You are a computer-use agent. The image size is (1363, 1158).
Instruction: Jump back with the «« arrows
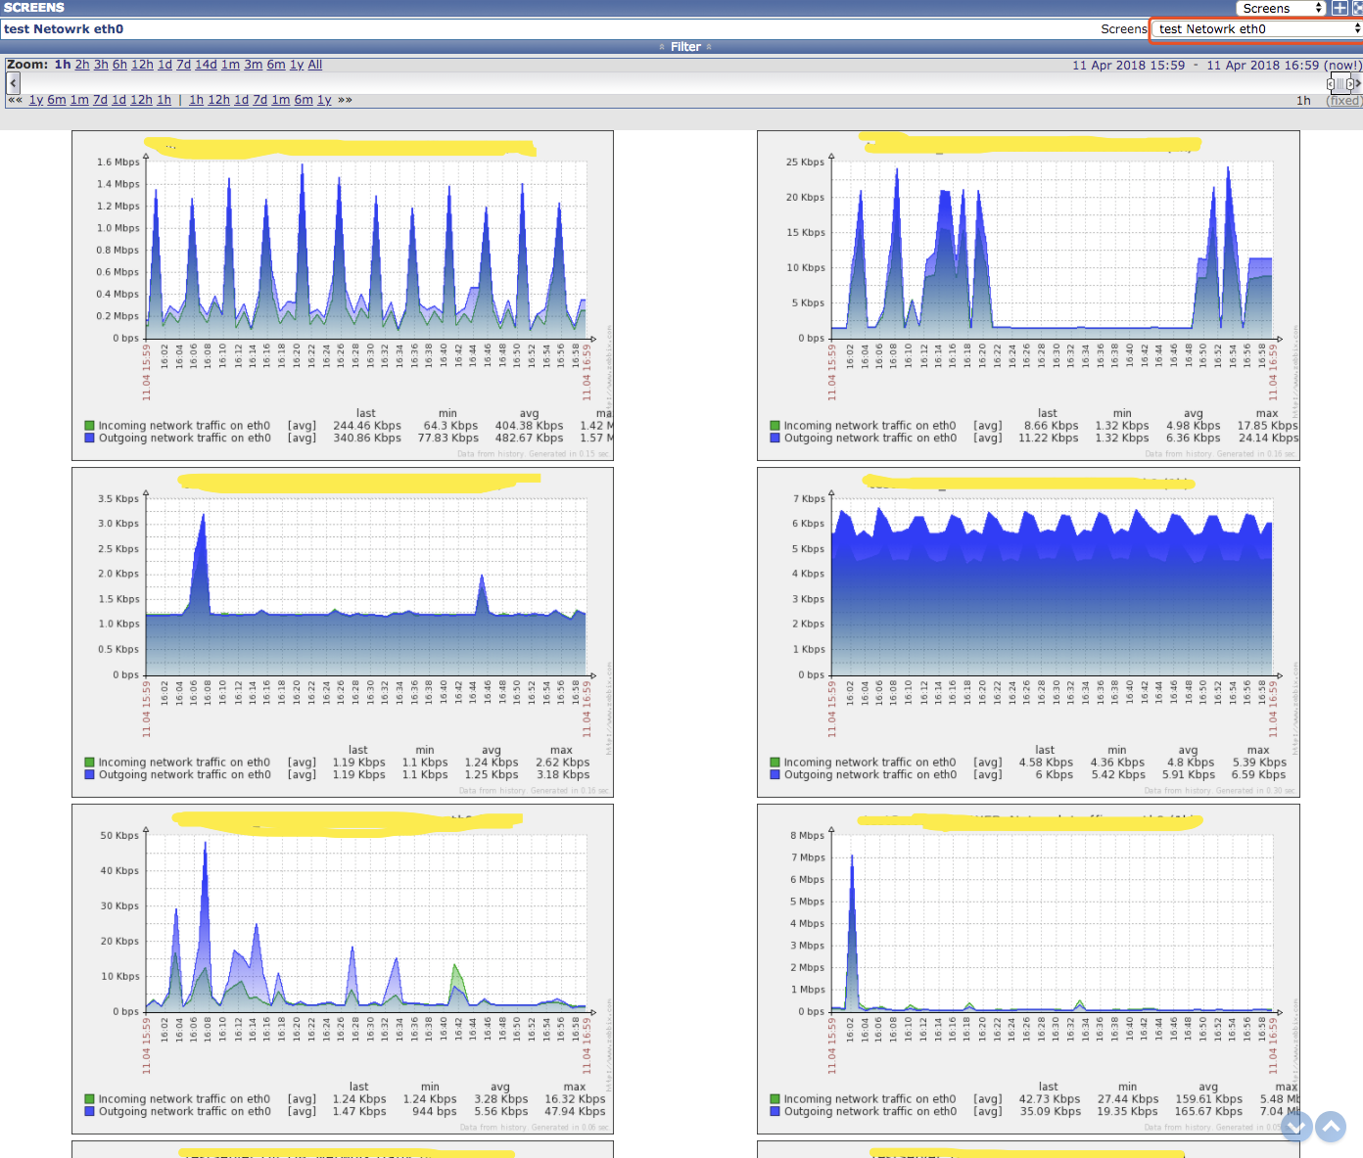tap(15, 100)
